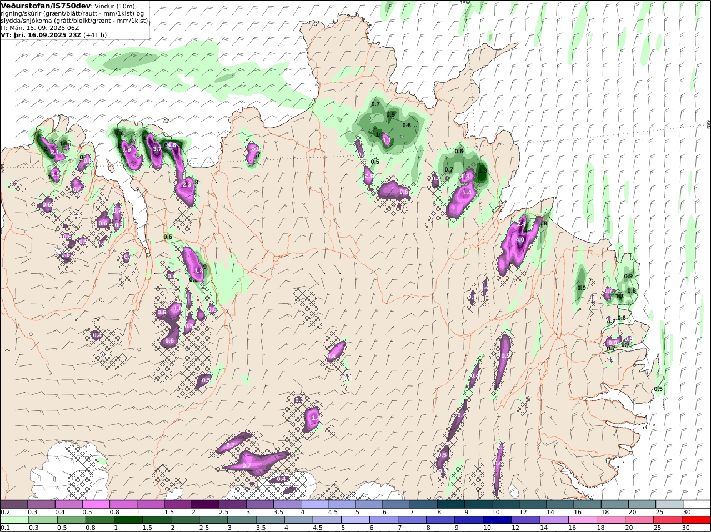
Task: Click the '3.7' precipitation value on the map
Action: [x=157, y=149]
